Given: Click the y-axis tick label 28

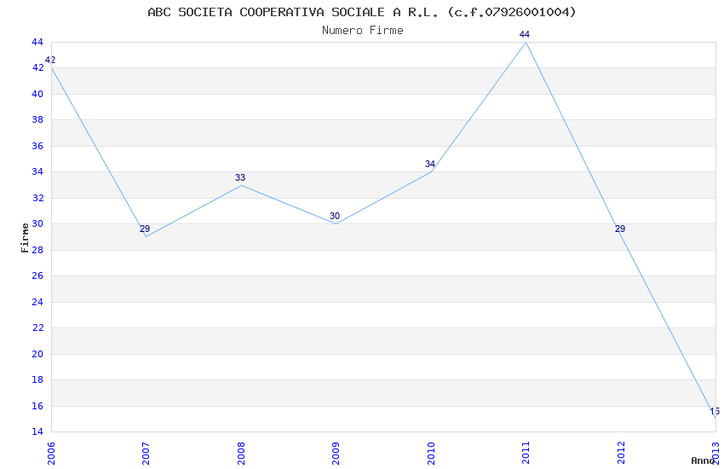Looking at the screenshot, I should coord(37,250).
